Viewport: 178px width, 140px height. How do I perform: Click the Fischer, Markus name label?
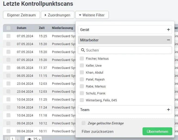click(x=97, y=59)
